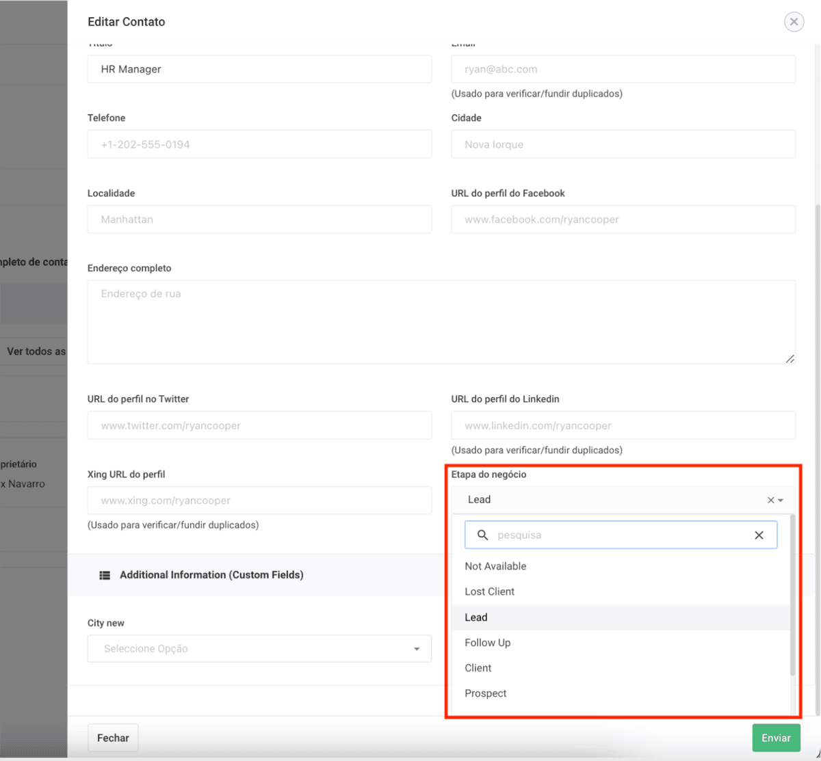Image resolution: width=821 pixels, height=761 pixels.
Task: Dismiss the Editar Contato dialog with the X icon
Action: [x=794, y=21]
